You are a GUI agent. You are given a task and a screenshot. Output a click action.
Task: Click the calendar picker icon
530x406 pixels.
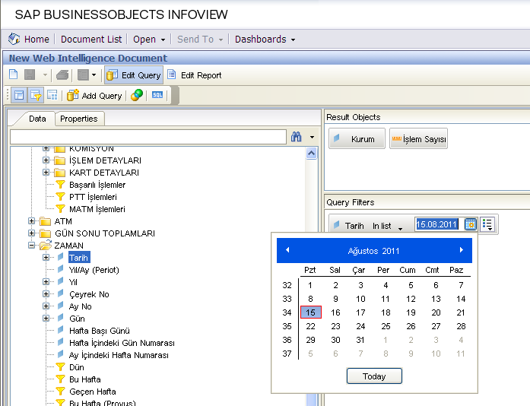[470, 224]
